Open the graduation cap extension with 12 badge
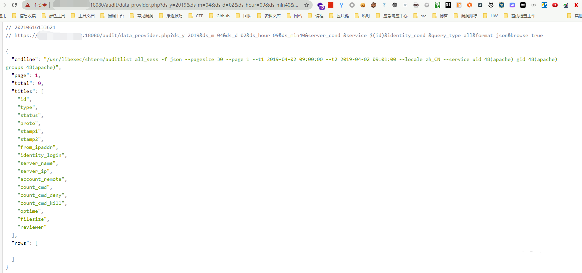 320,5
